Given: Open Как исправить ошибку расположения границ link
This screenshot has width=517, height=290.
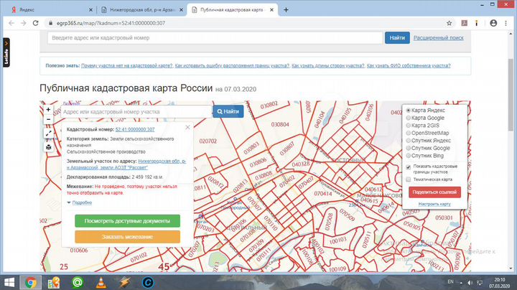Looking at the screenshot, I should tap(232, 66).
